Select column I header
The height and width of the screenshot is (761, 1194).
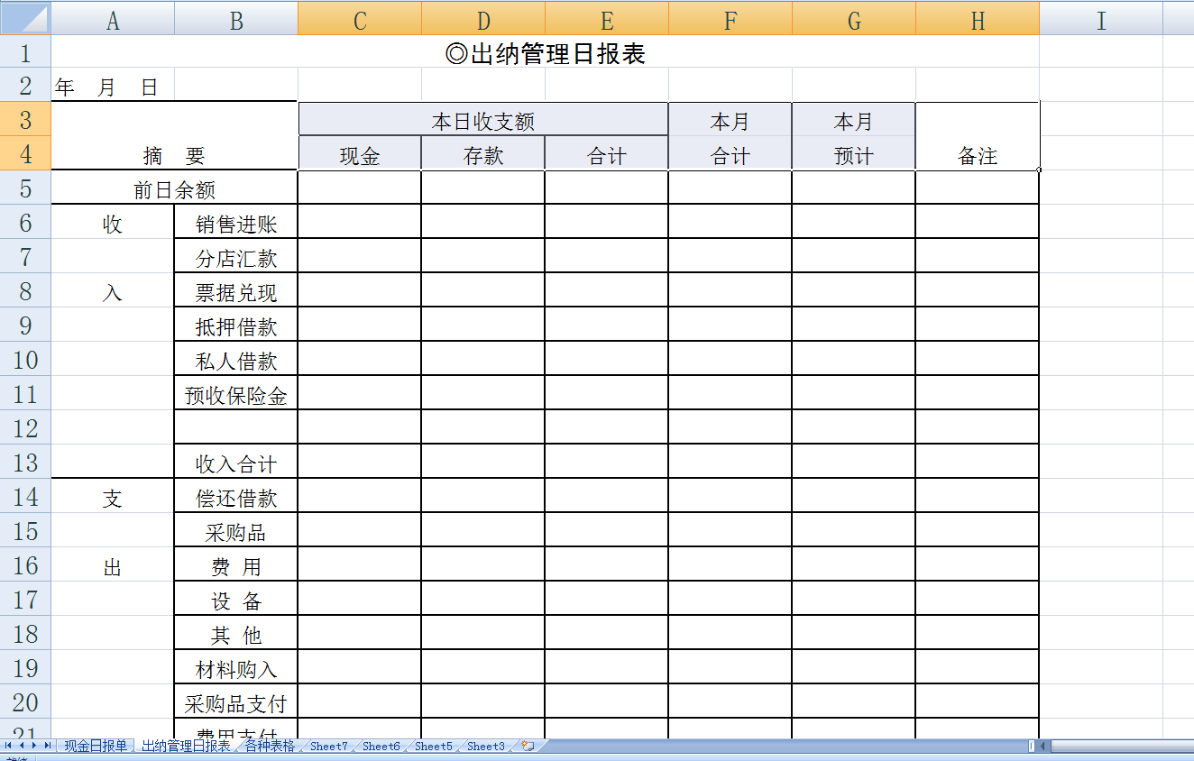(1101, 17)
